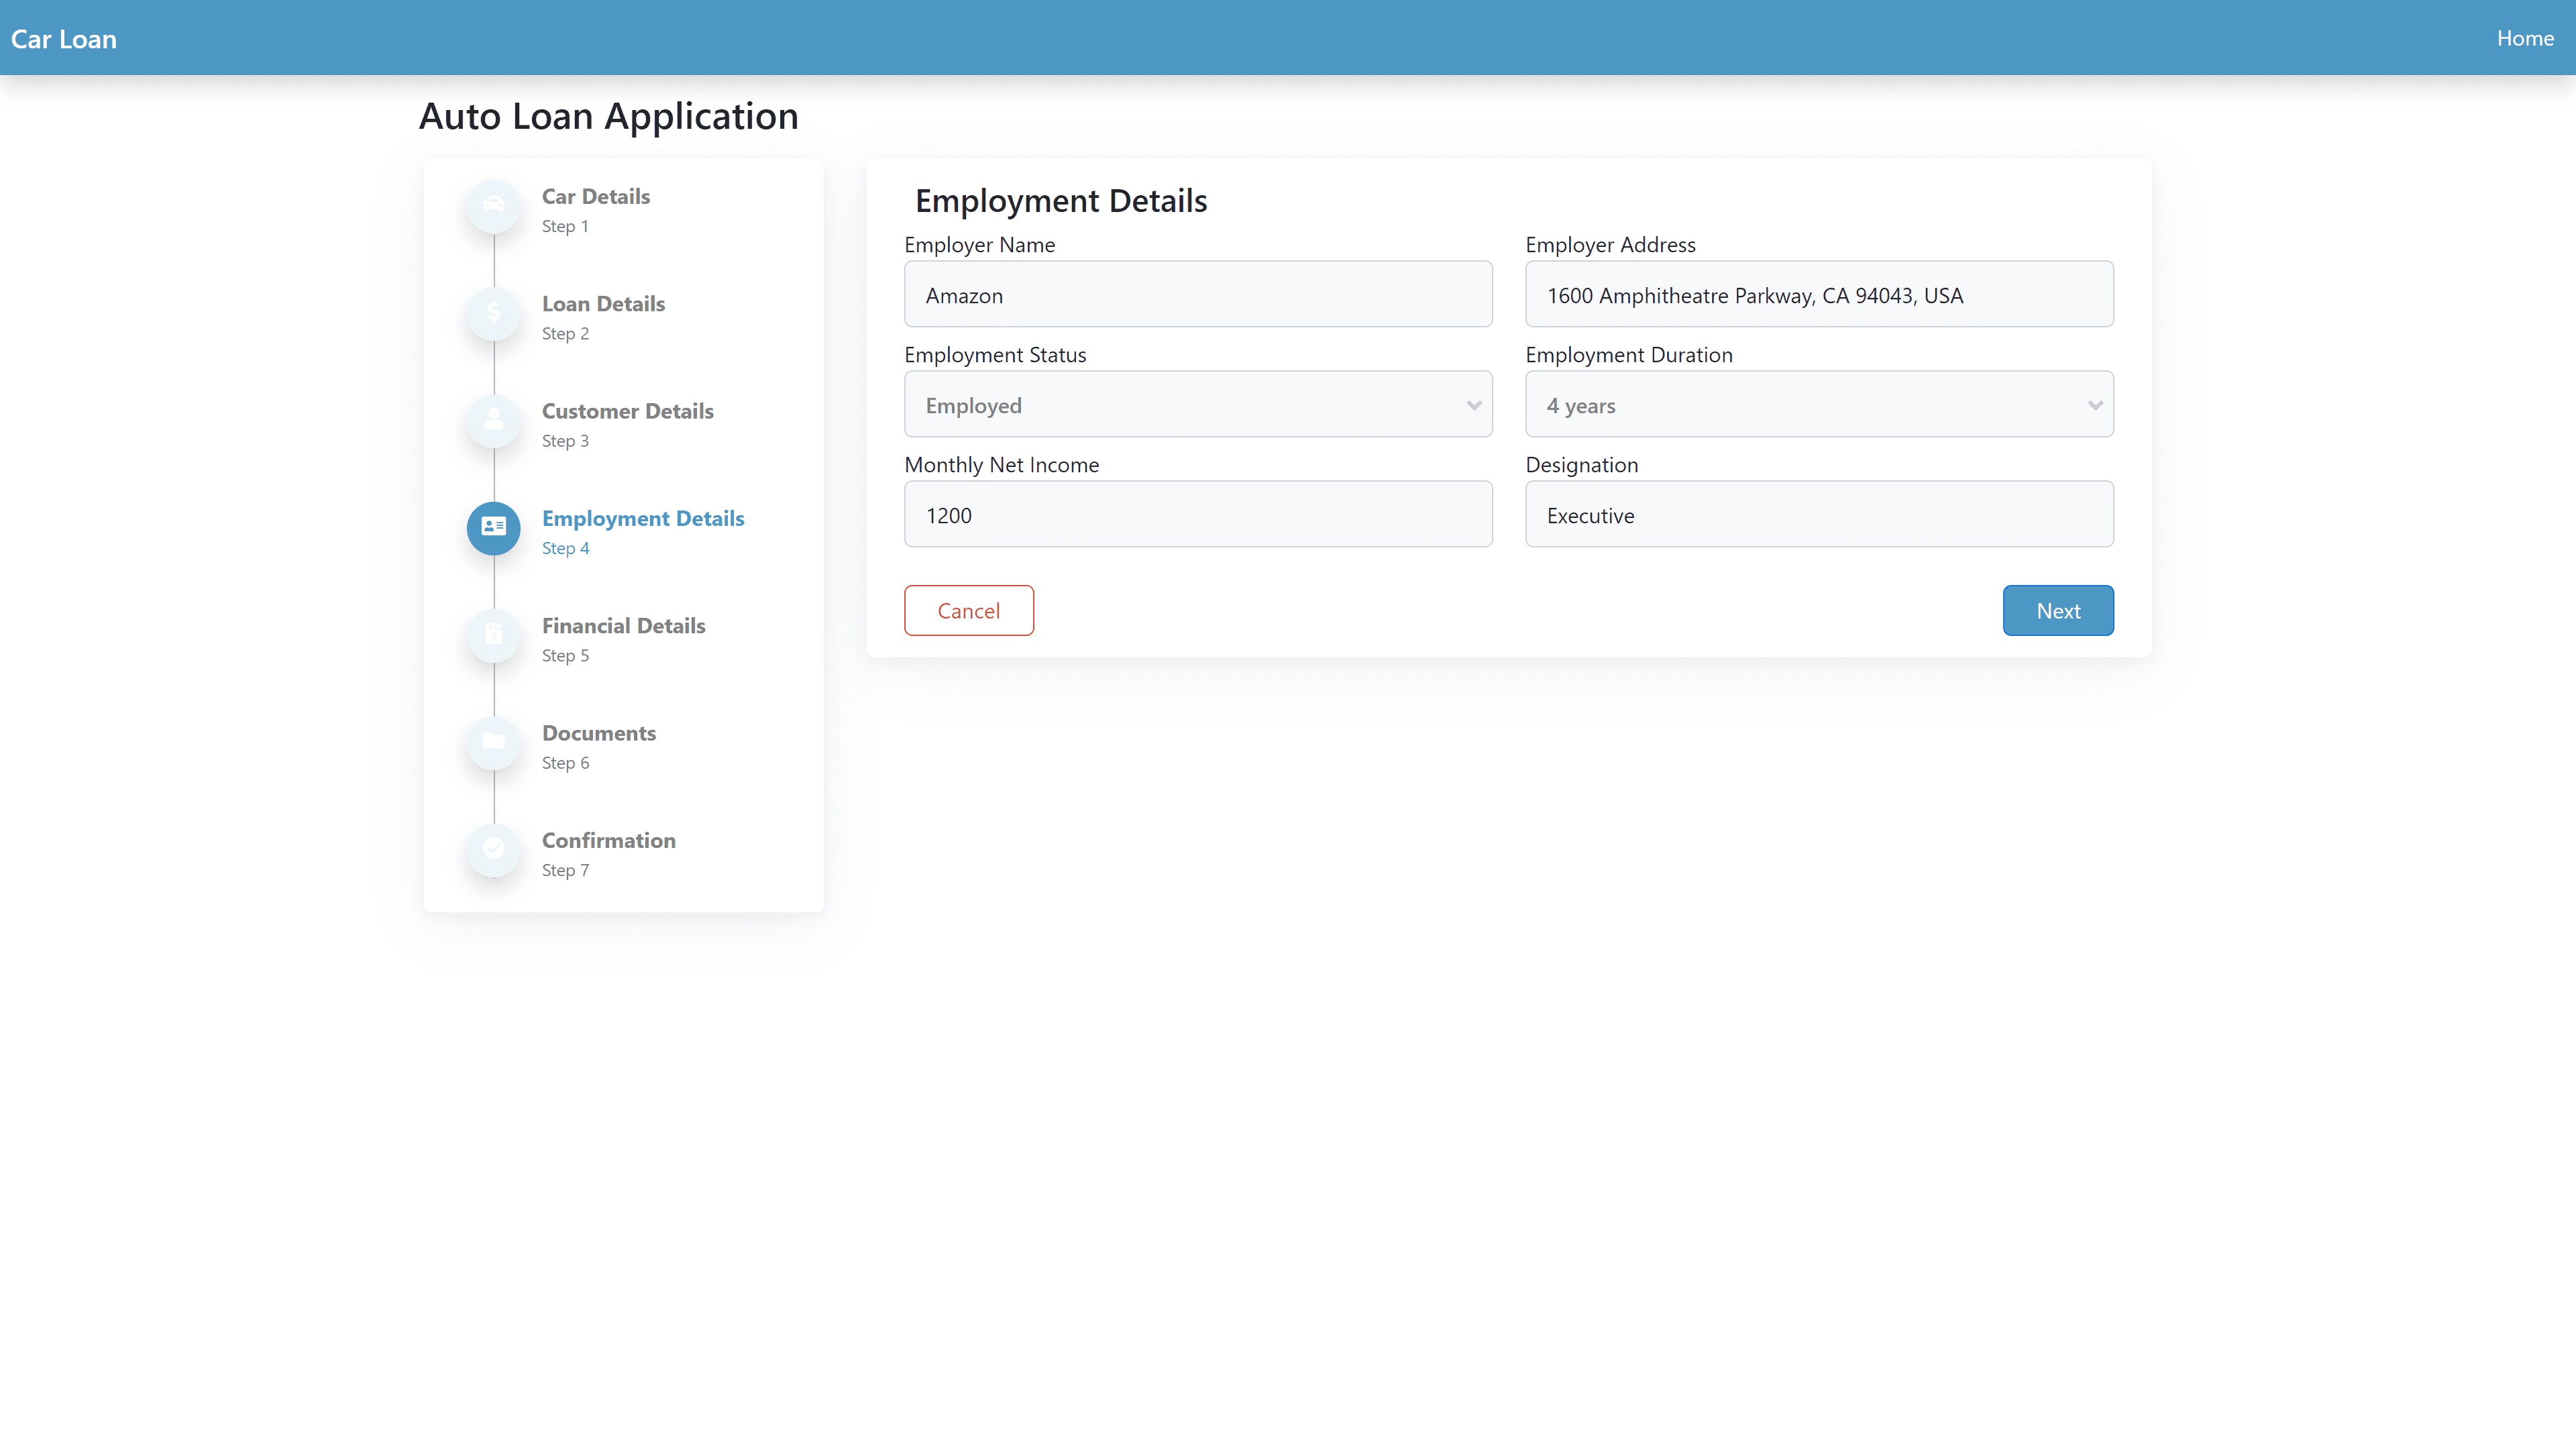Click the Car Loan brand title

(64, 39)
